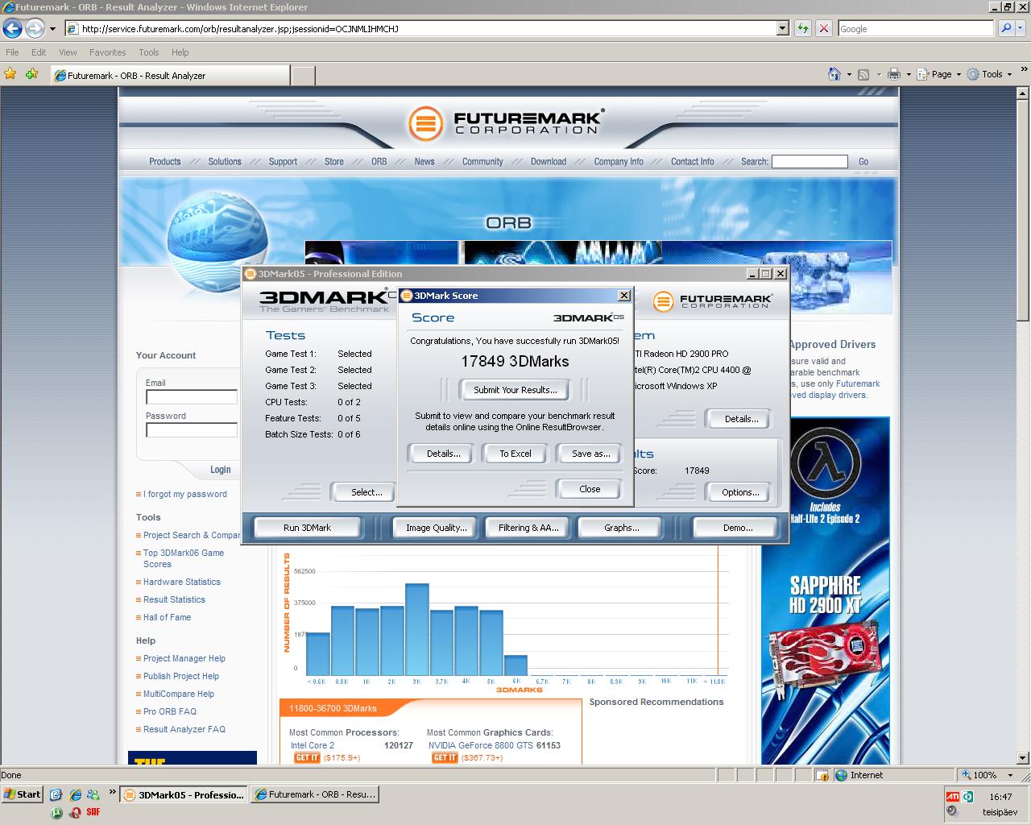Click the Graphs button
Viewport: 1031px width, 825px height.
[x=621, y=528]
